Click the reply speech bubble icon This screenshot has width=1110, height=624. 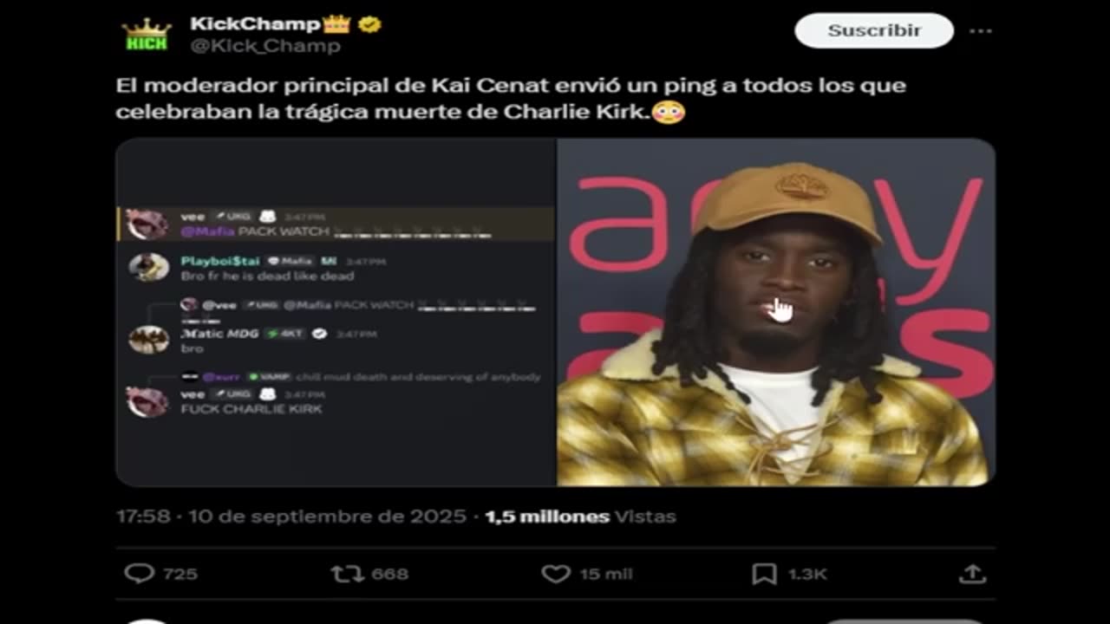click(139, 574)
